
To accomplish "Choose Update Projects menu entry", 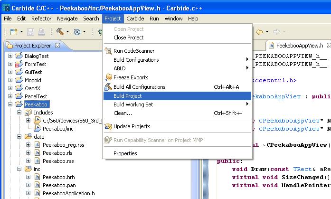I will tap(177, 126).
